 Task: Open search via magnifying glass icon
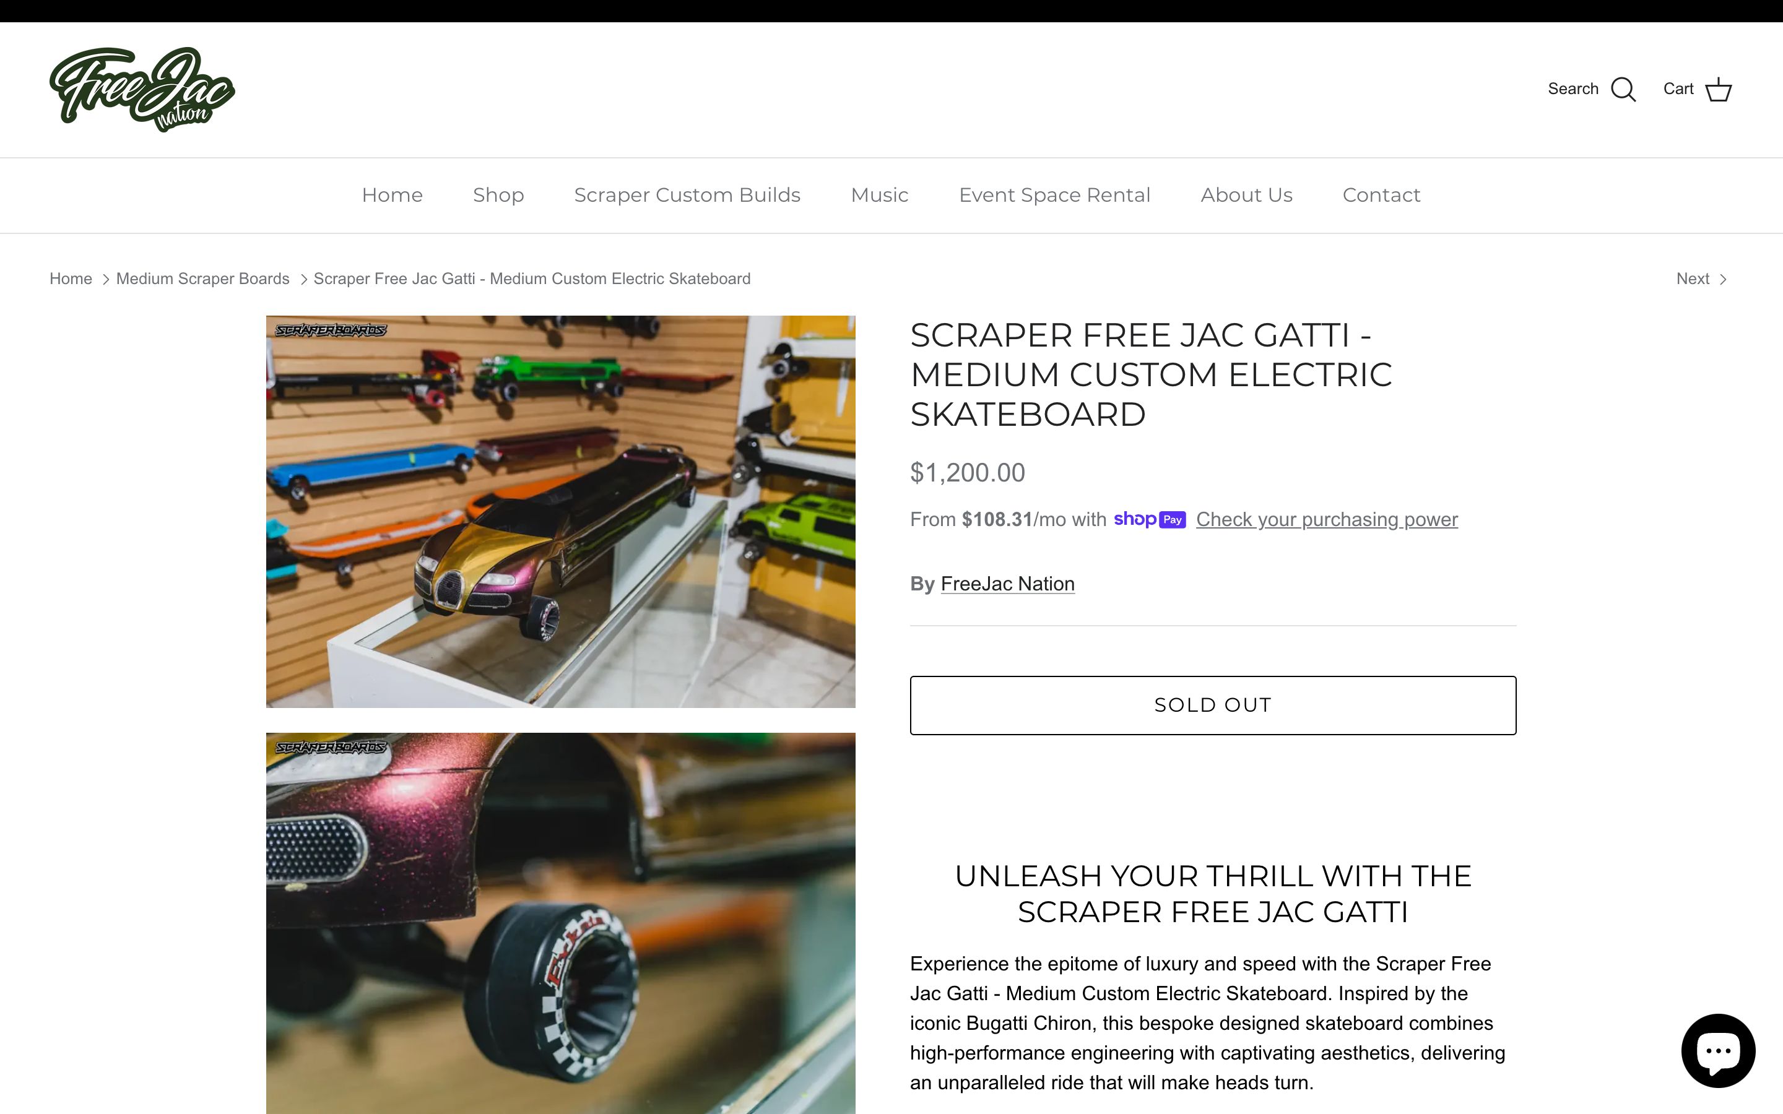(x=1623, y=89)
